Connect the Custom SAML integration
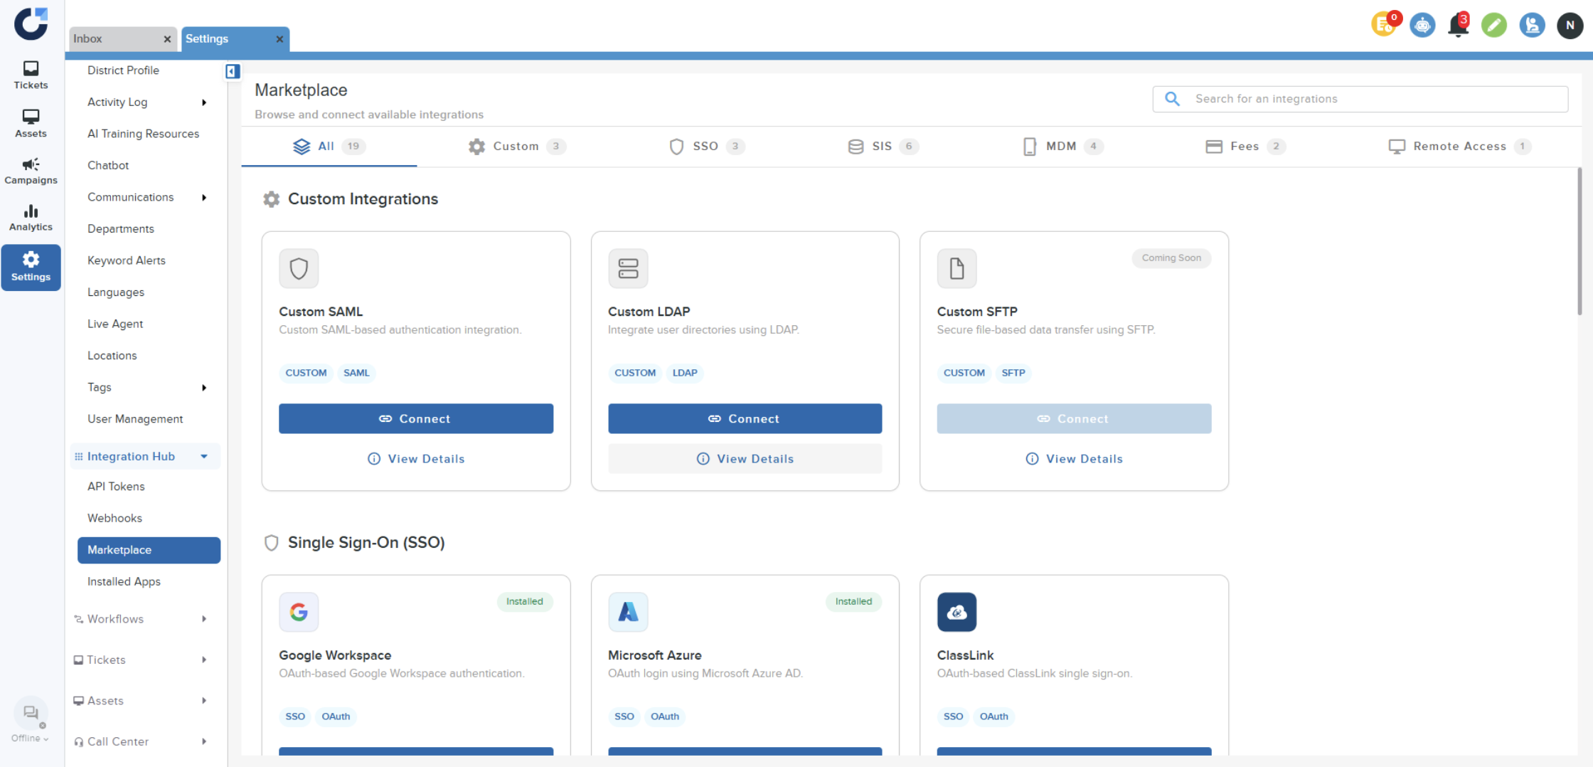This screenshot has width=1593, height=767. [x=415, y=418]
